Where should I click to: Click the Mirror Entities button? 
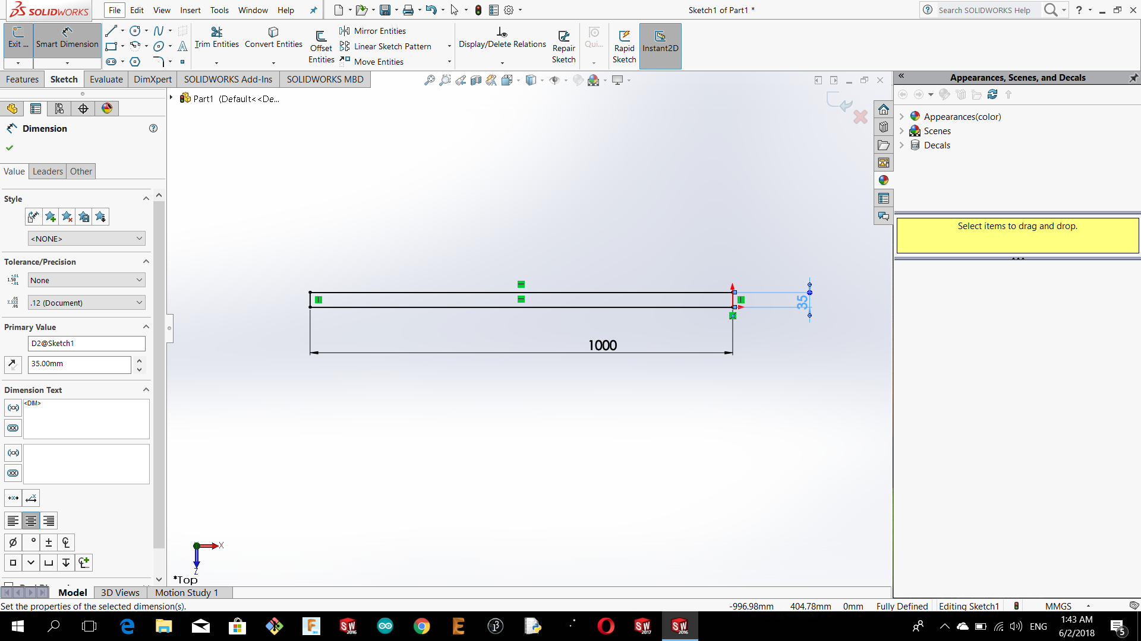(x=373, y=31)
